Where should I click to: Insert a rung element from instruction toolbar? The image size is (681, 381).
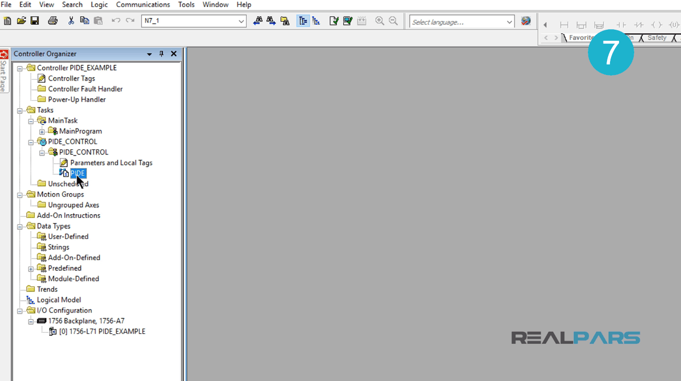point(564,25)
